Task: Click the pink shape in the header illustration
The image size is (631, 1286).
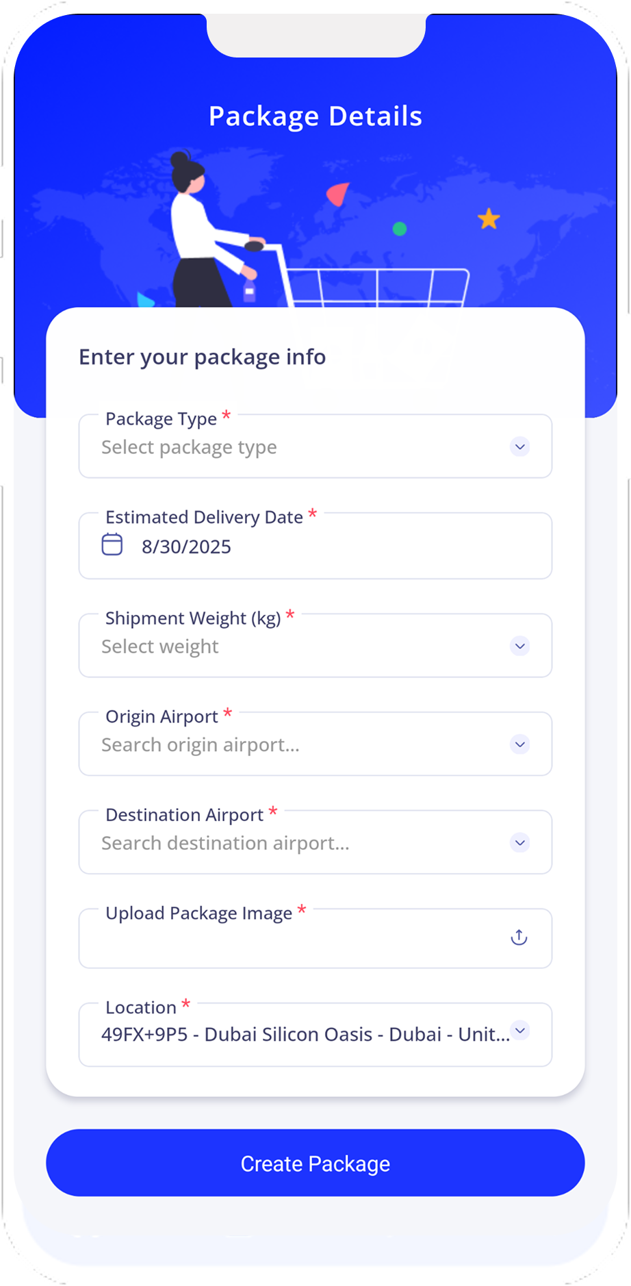Action: point(338,194)
